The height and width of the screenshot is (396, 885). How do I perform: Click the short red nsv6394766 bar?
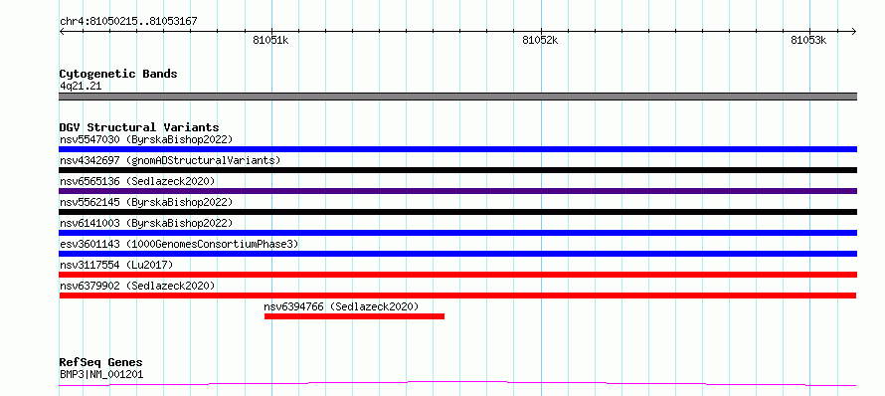point(354,316)
